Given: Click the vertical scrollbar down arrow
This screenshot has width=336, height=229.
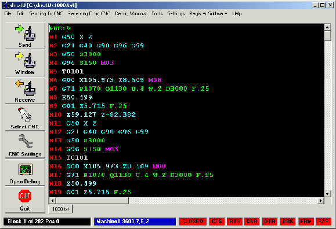Looking at the screenshot, I should pos(327,194).
